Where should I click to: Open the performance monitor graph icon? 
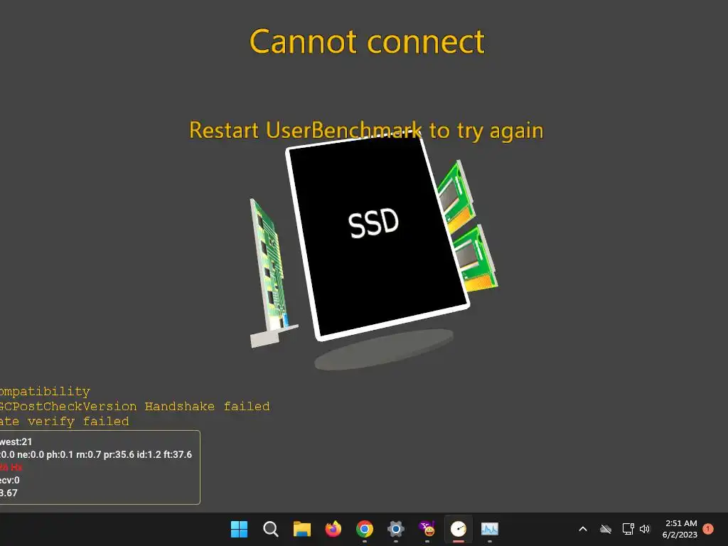tap(489, 529)
